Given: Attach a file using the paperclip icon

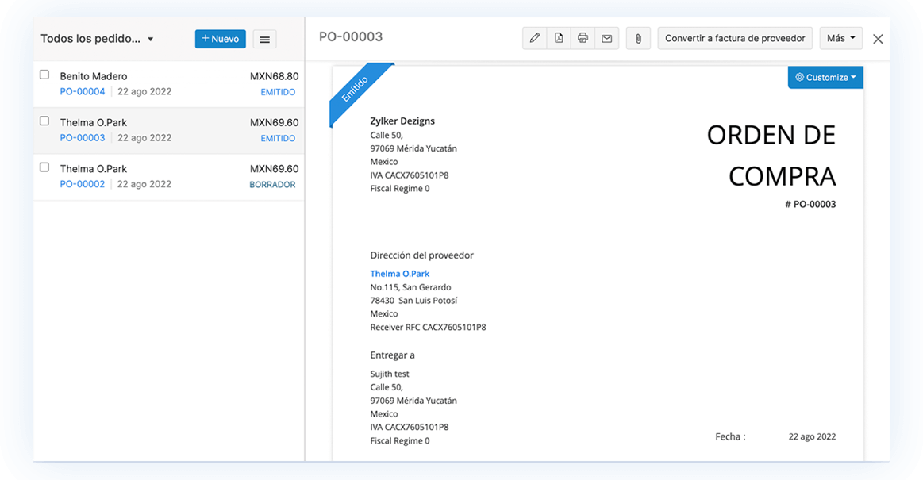Looking at the screenshot, I should click(637, 37).
